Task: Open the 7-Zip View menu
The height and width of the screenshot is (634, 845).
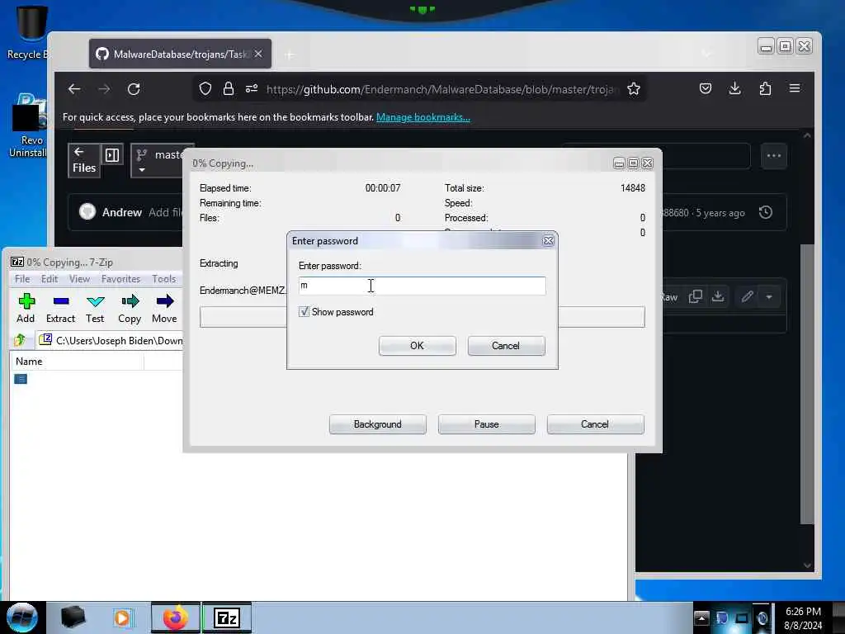Action: pyautogui.click(x=79, y=279)
